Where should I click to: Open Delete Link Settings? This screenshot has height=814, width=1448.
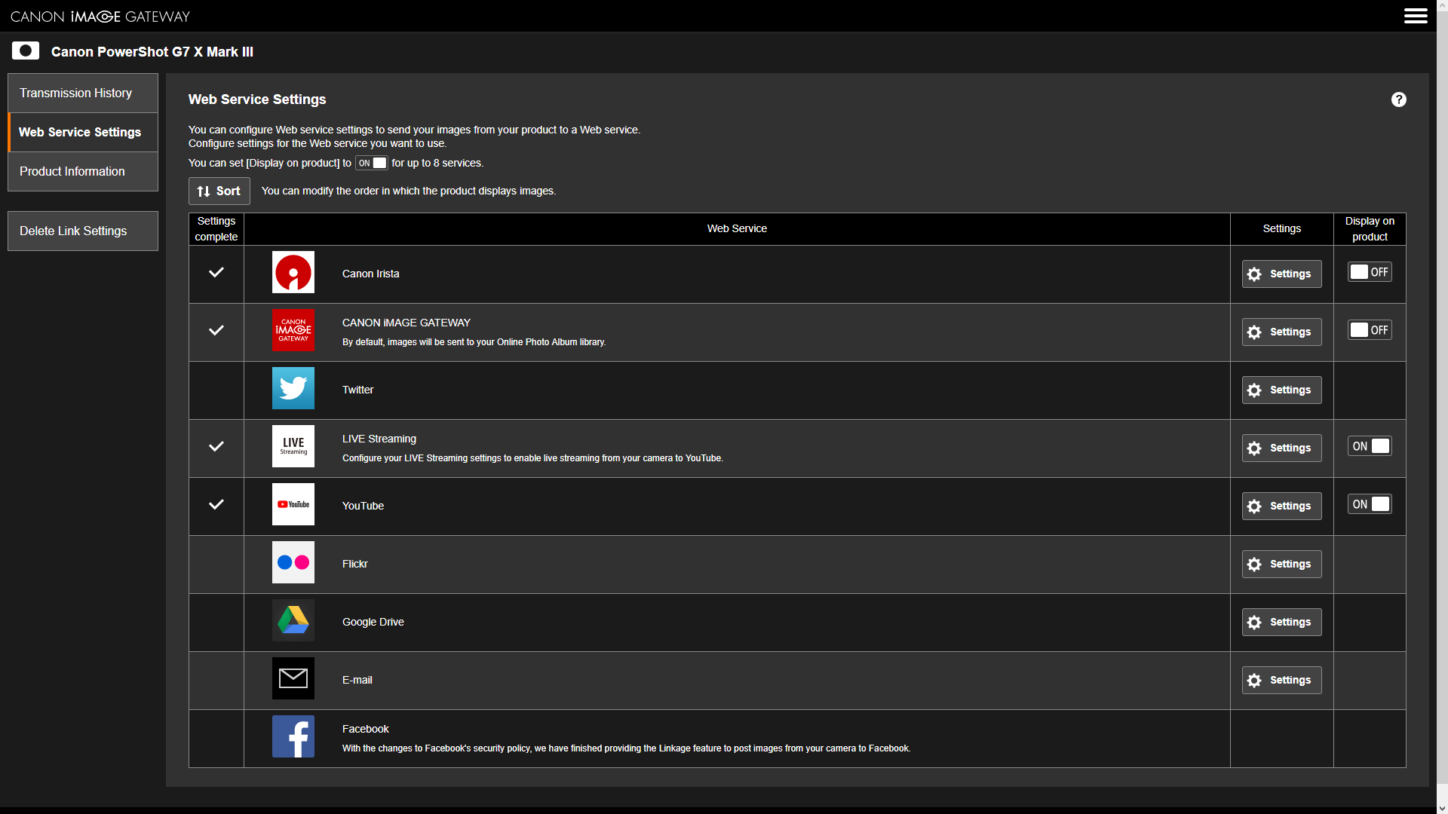(x=83, y=231)
